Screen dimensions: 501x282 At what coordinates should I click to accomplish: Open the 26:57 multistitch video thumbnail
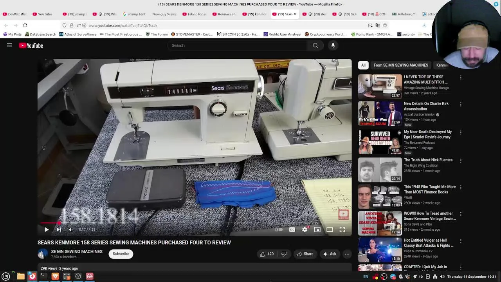pyautogui.click(x=380, y=86)
